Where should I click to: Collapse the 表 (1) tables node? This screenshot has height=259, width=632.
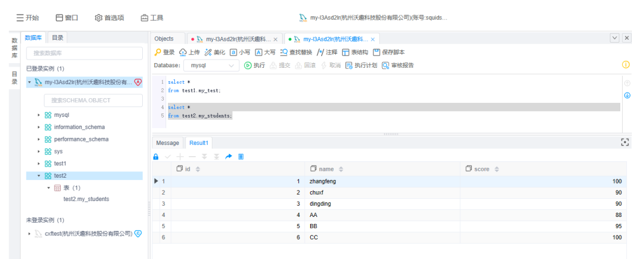[x=49, y=188]
